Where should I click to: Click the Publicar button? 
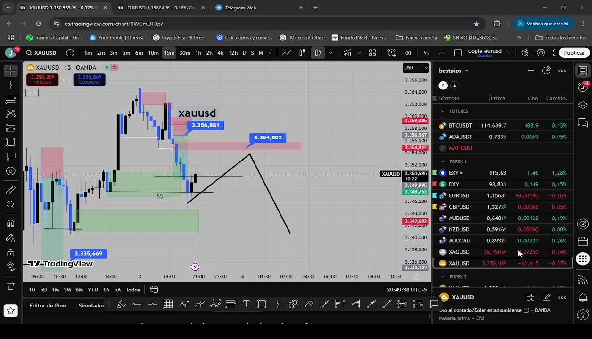(574, 53)
